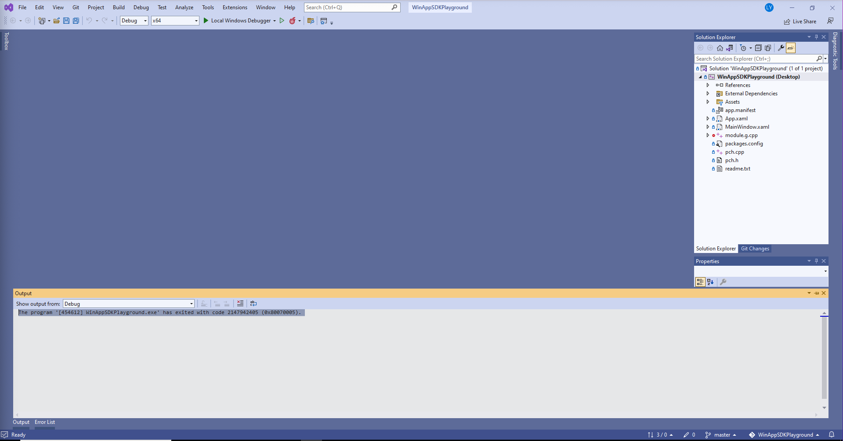Open the Build menu
Screen dimensions: 843x441
119,7
